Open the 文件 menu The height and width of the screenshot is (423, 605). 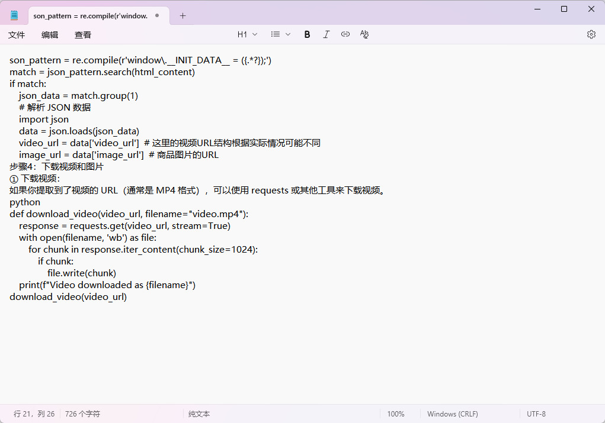pos(17,35)
